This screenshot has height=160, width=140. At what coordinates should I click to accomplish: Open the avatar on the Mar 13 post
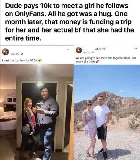[5, 52]
